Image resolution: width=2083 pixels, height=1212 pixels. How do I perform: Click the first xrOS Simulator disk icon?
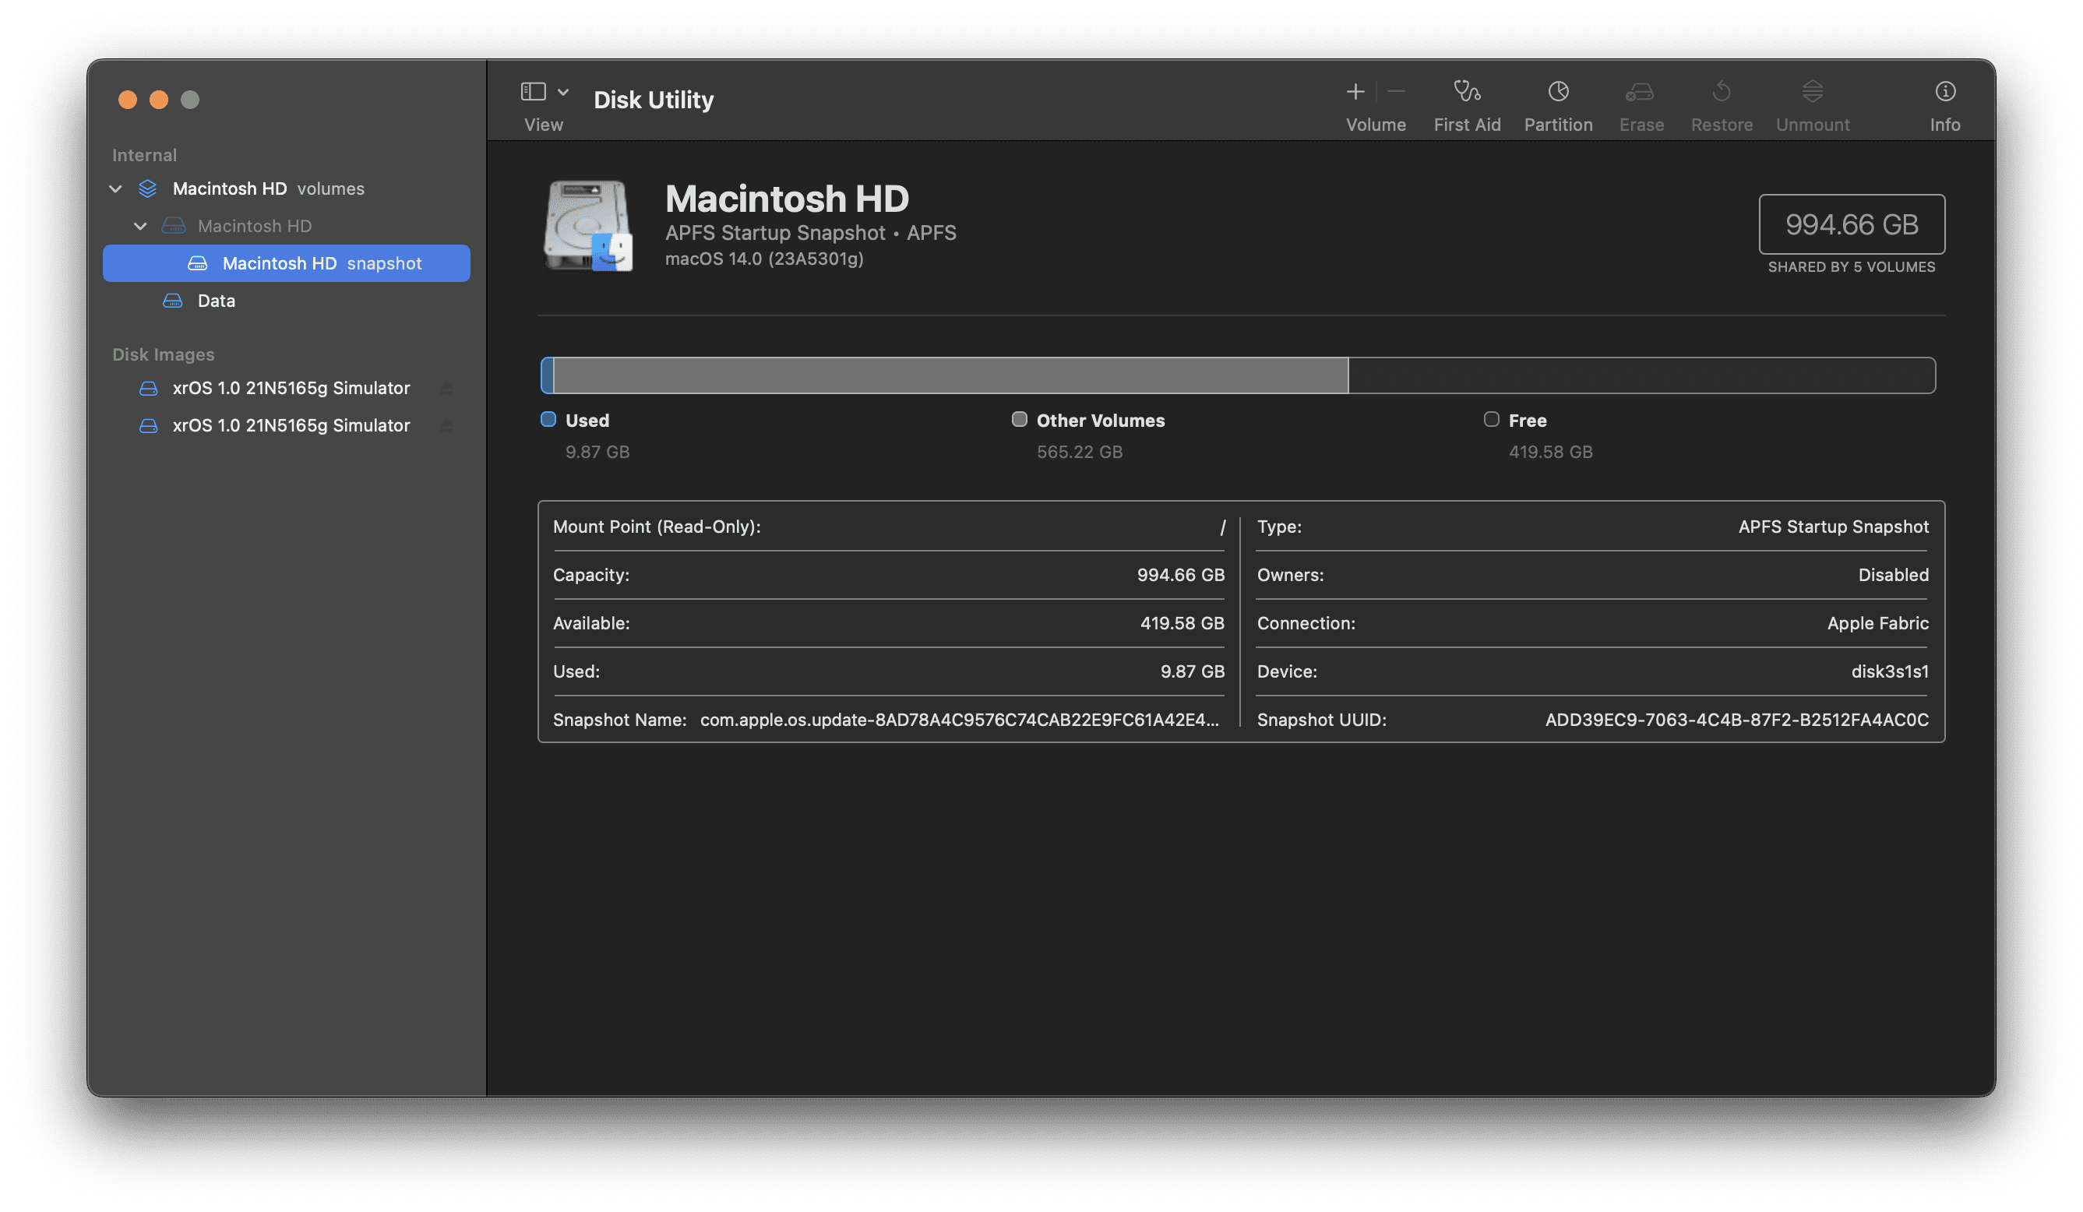coord(148,388)
